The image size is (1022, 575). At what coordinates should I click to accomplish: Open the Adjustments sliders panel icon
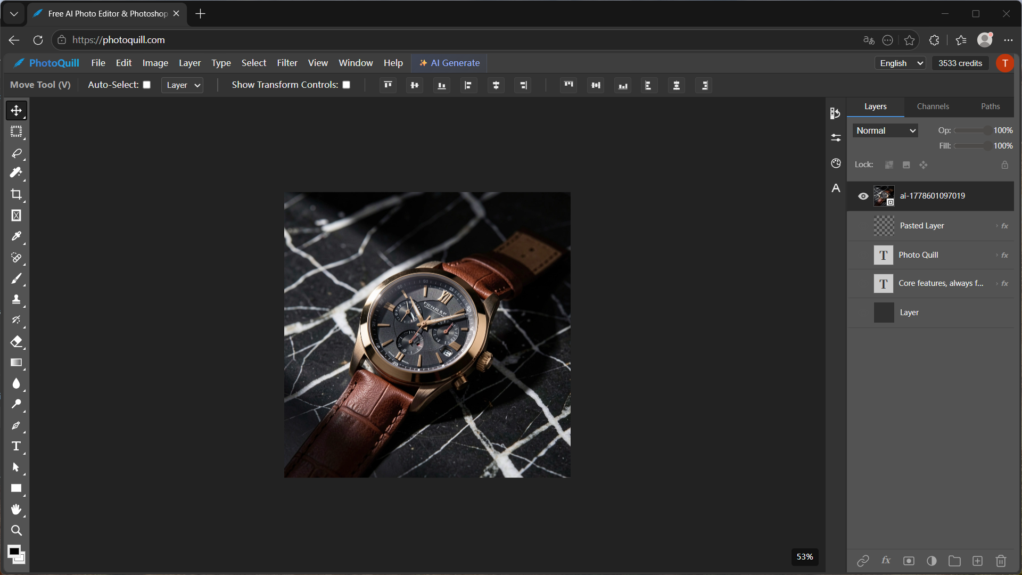coord(836,138)
